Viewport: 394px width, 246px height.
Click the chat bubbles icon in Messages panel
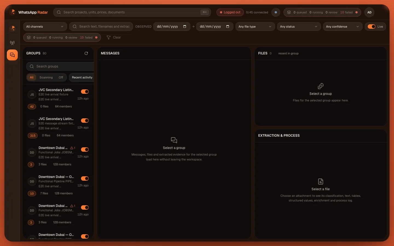174,140
